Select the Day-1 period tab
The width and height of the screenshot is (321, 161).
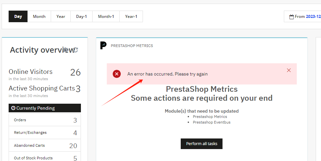pyautogui.click(x=81, y=17)
